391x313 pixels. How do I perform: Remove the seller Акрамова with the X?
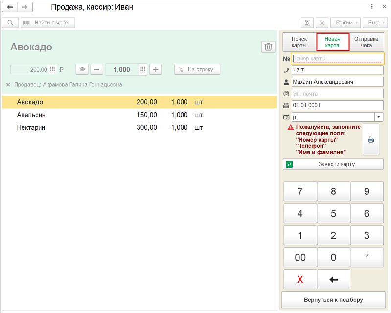click(8, 85)
